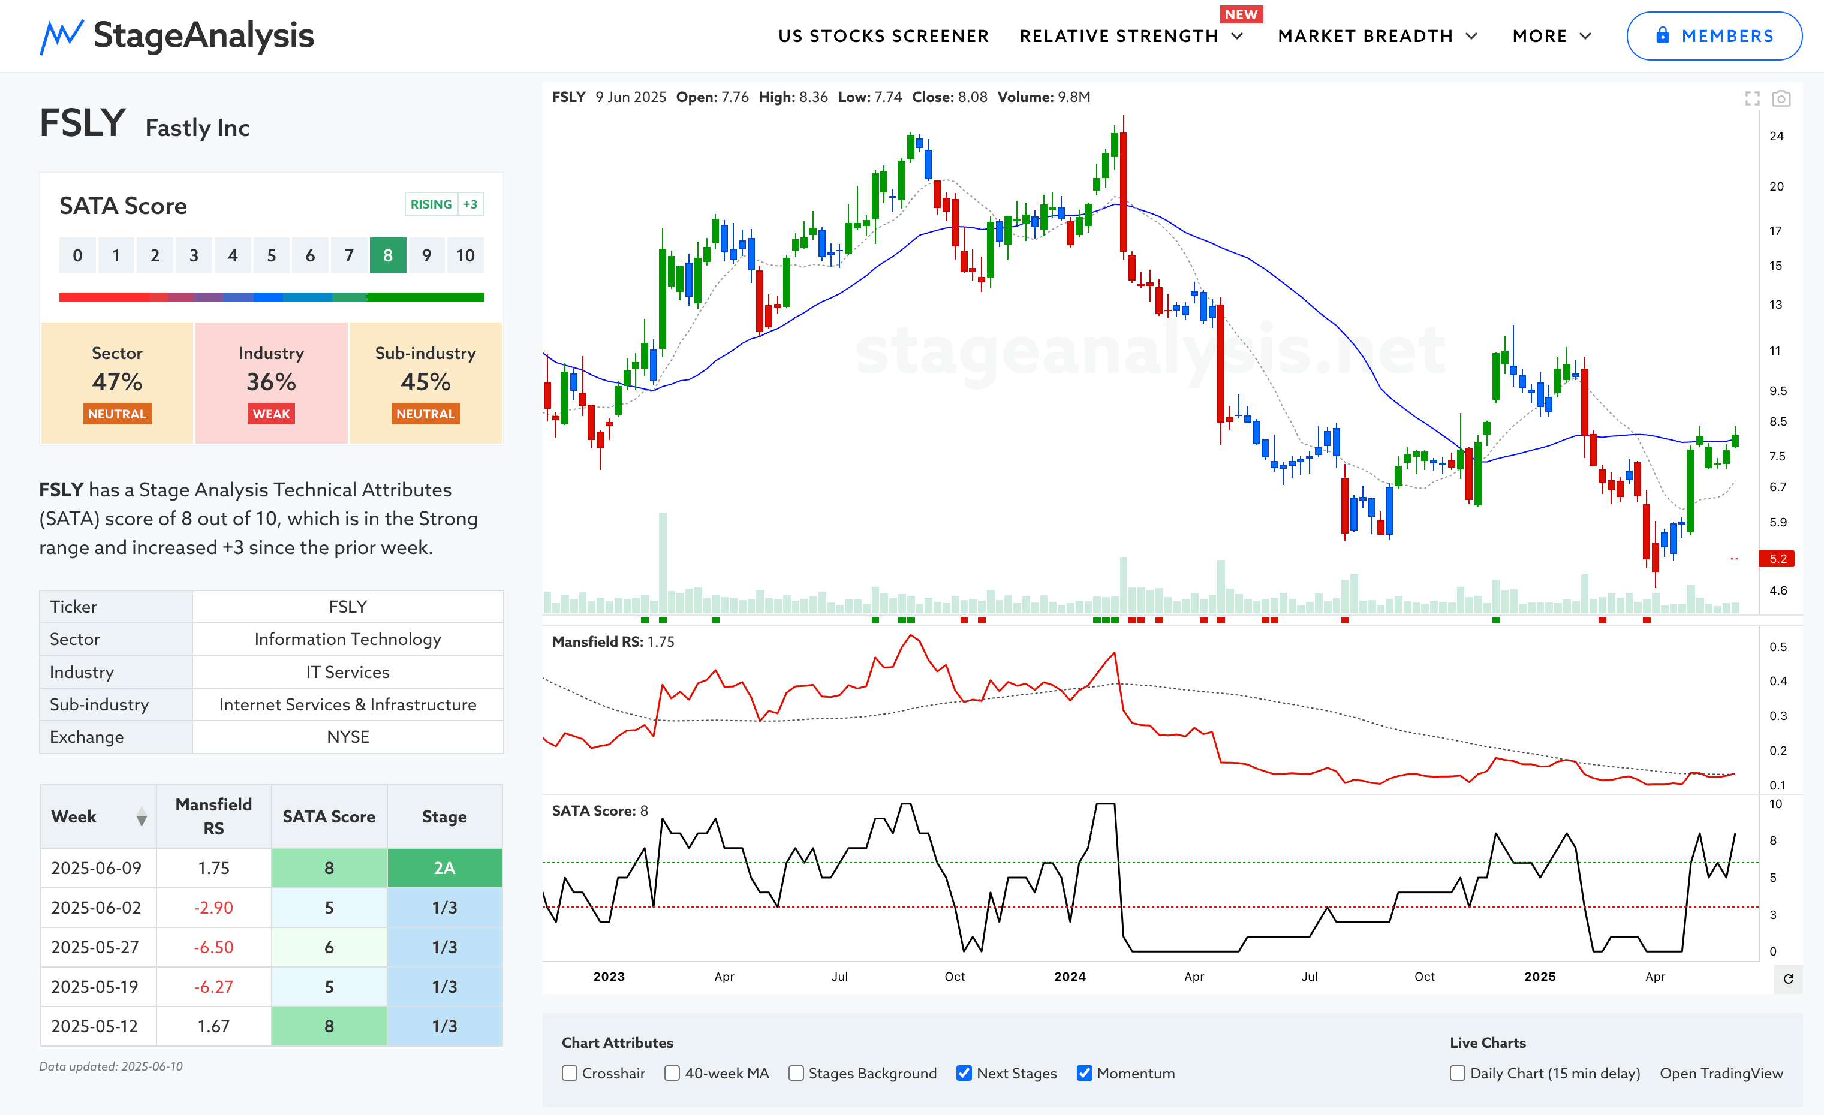Click Mansfield RS value -2.90
This screenshot has width=1824, height=1115.
click(x=213, y=907)
